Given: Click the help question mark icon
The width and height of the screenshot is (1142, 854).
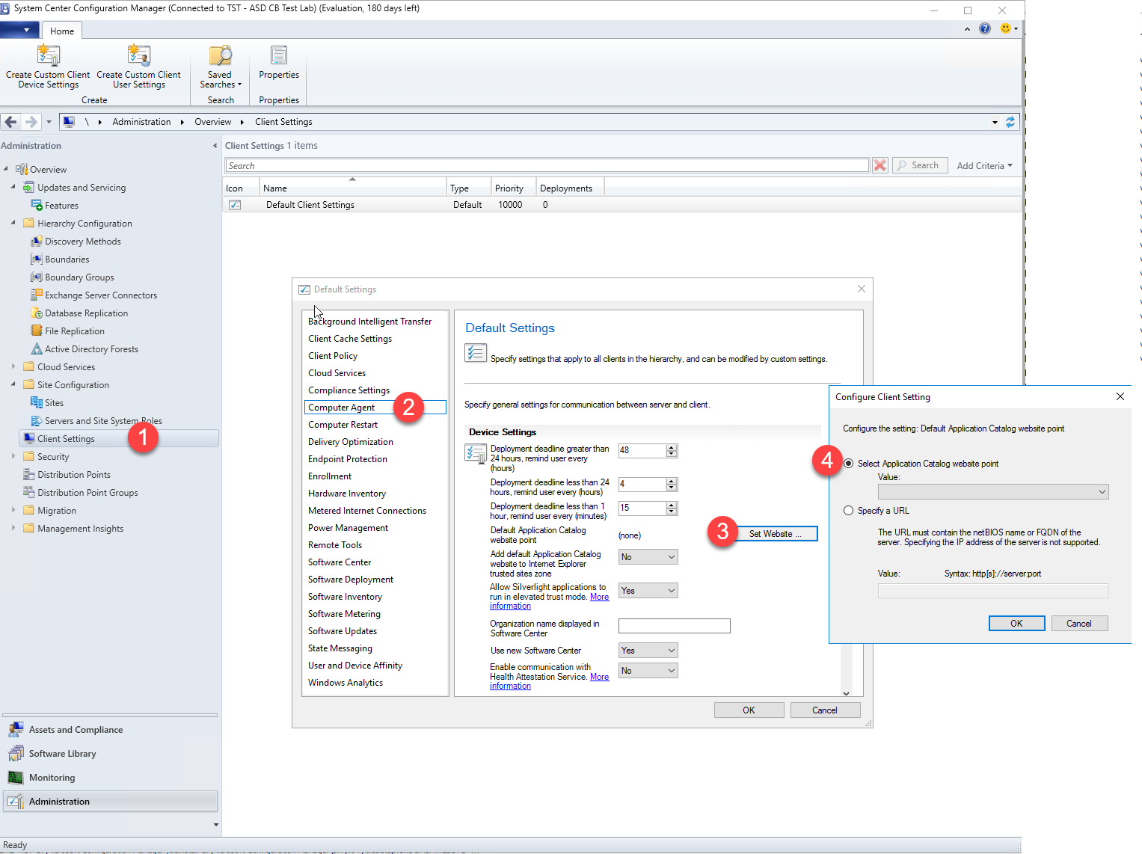Looking at the screenshot, I should [x=985, y=28].
